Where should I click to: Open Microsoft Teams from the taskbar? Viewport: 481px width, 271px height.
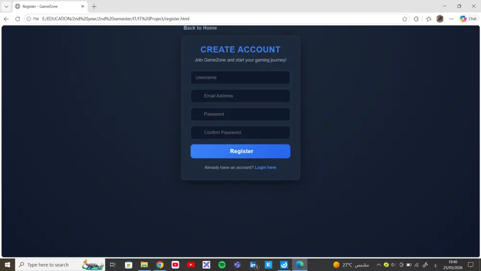tap(238, 265)
